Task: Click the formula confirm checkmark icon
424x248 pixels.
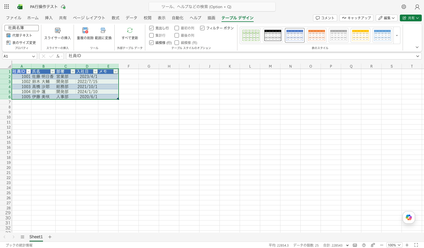Action: [51, 56]
